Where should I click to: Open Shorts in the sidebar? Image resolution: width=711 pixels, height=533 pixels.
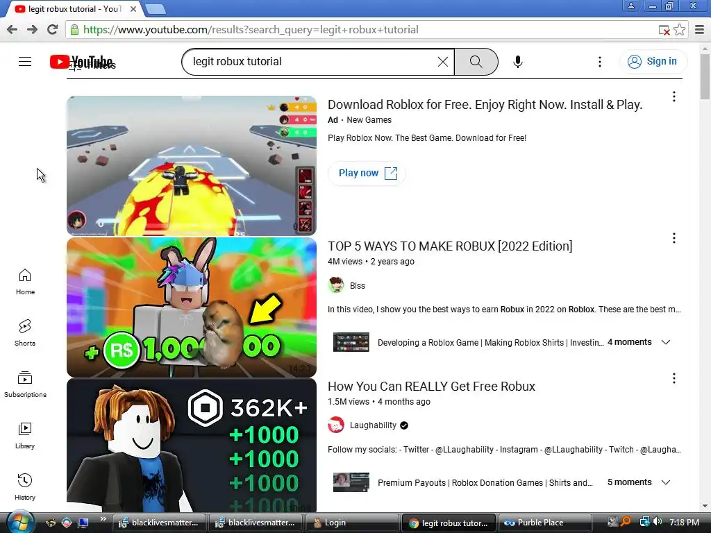25,332
